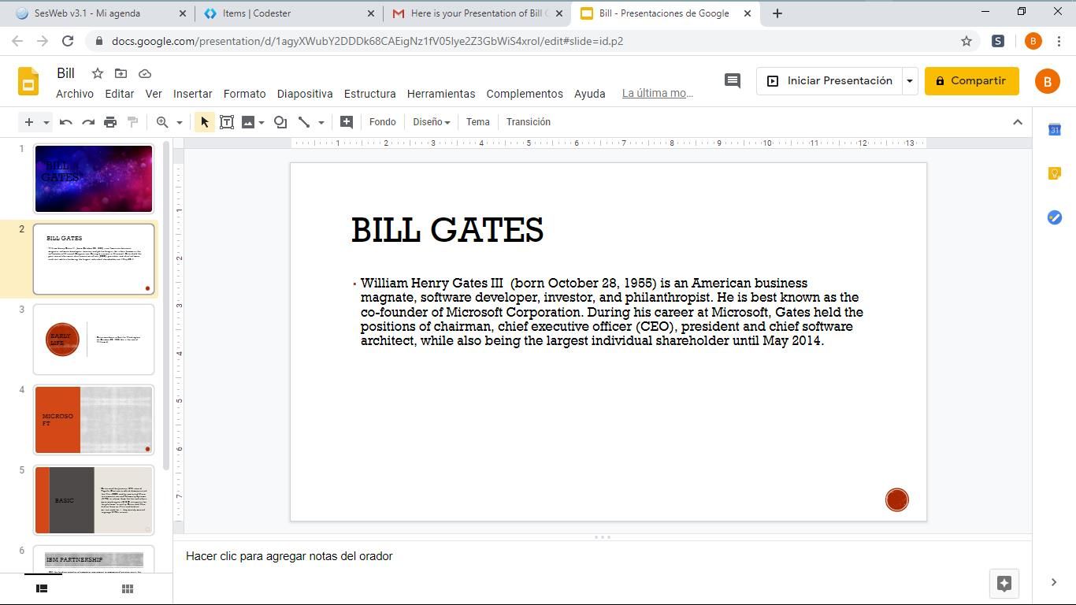Select the zoom magnifier tool
This screenshot has width=1076, height=605.
coord(162,122)
